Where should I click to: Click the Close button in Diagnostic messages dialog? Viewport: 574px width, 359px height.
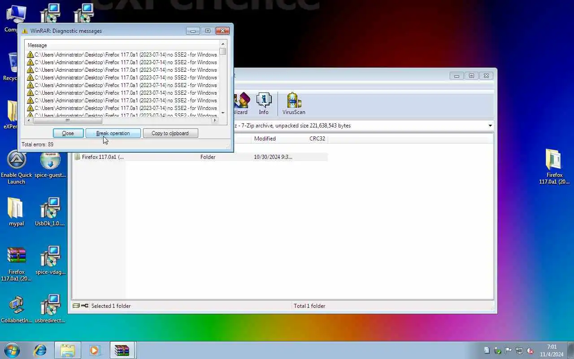(x=68, y=133)
